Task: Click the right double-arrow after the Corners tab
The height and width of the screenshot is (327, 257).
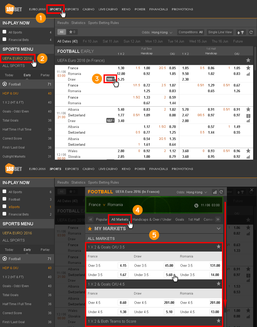Action: (x=218, y=219)
